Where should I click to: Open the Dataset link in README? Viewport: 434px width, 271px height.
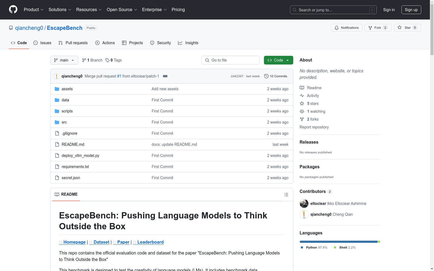99,242
